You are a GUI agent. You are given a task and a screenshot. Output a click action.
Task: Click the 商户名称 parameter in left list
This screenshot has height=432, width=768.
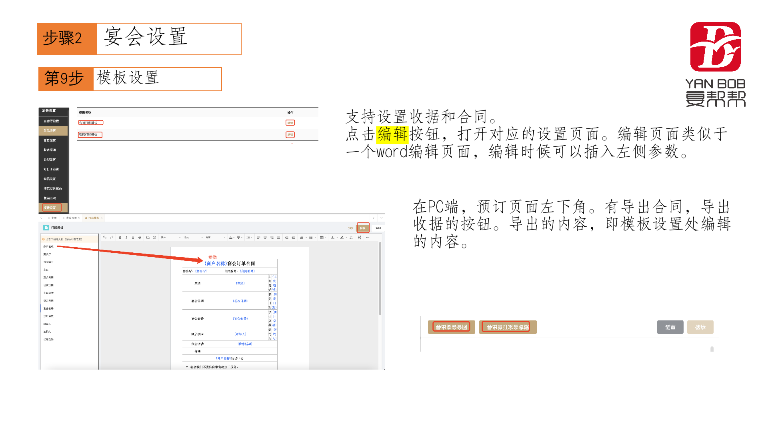coord(48,246)
